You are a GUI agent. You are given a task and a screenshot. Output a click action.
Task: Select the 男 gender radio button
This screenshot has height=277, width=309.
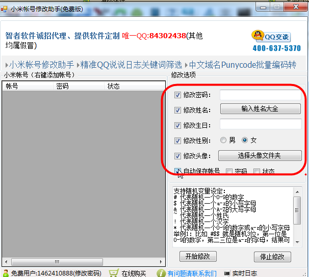coord(223,140)
